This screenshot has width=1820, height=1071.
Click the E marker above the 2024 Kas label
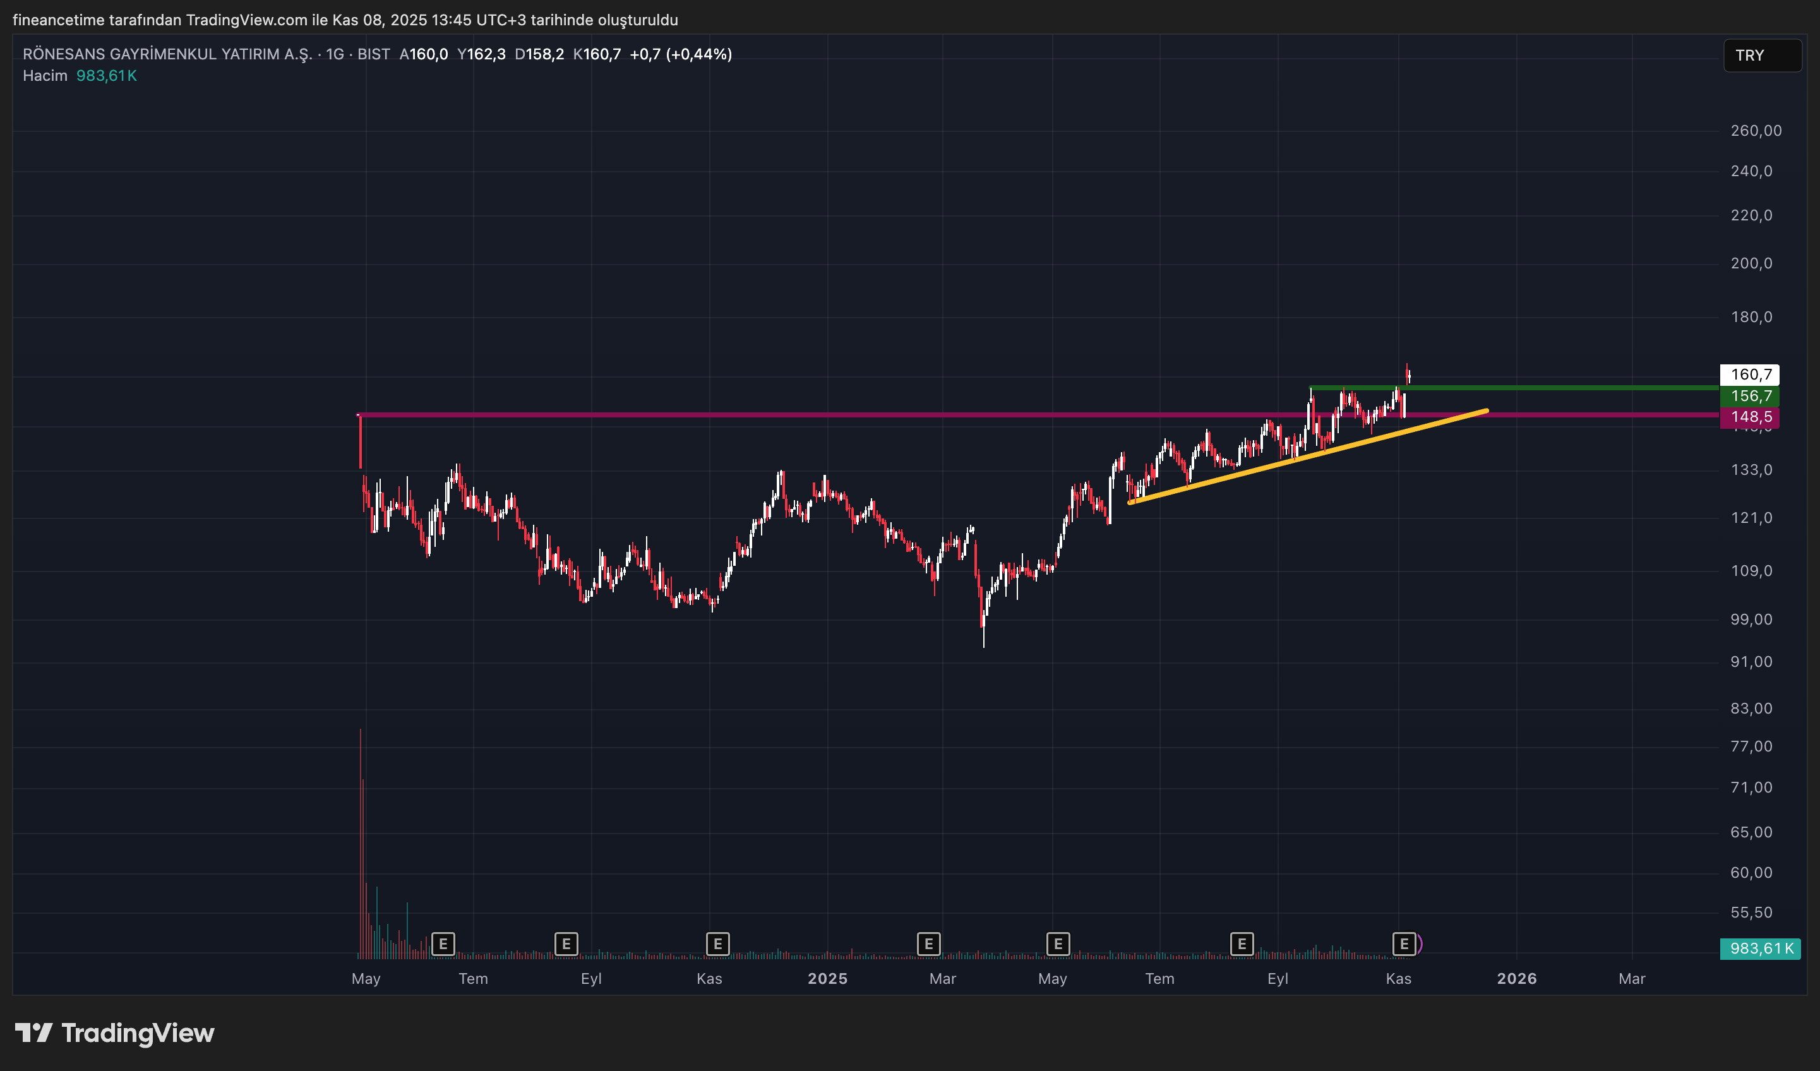pos(717,943)
